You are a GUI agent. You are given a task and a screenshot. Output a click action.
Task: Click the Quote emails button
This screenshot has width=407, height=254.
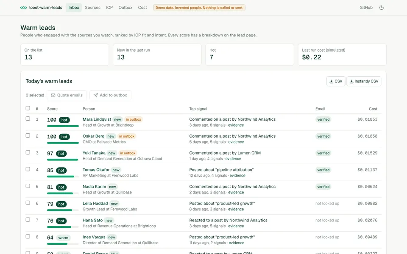tap(67, 95)
